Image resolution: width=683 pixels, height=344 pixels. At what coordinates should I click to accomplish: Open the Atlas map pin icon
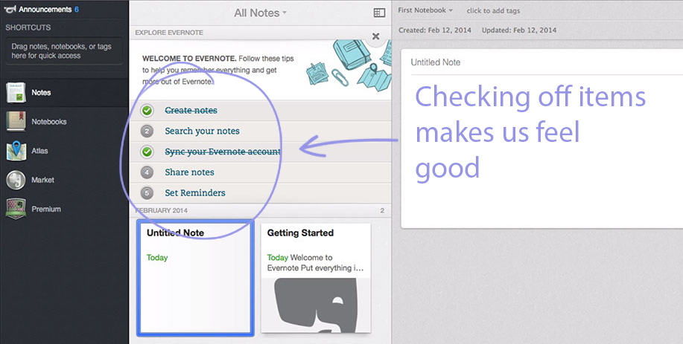coord(16,151)
